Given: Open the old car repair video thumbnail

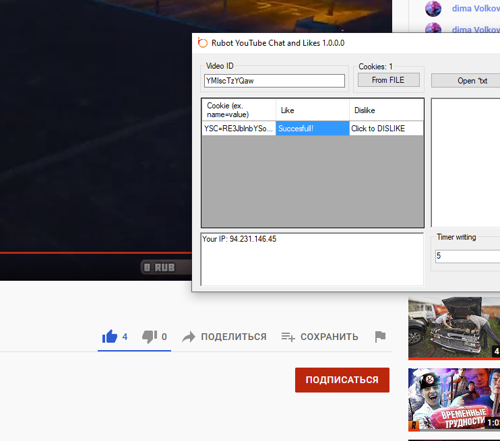Looking at the screenshot, I should click(x=454, y=329).
